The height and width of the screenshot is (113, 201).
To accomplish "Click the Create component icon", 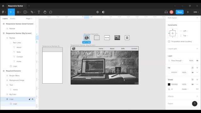I will (x=98, y=12).
